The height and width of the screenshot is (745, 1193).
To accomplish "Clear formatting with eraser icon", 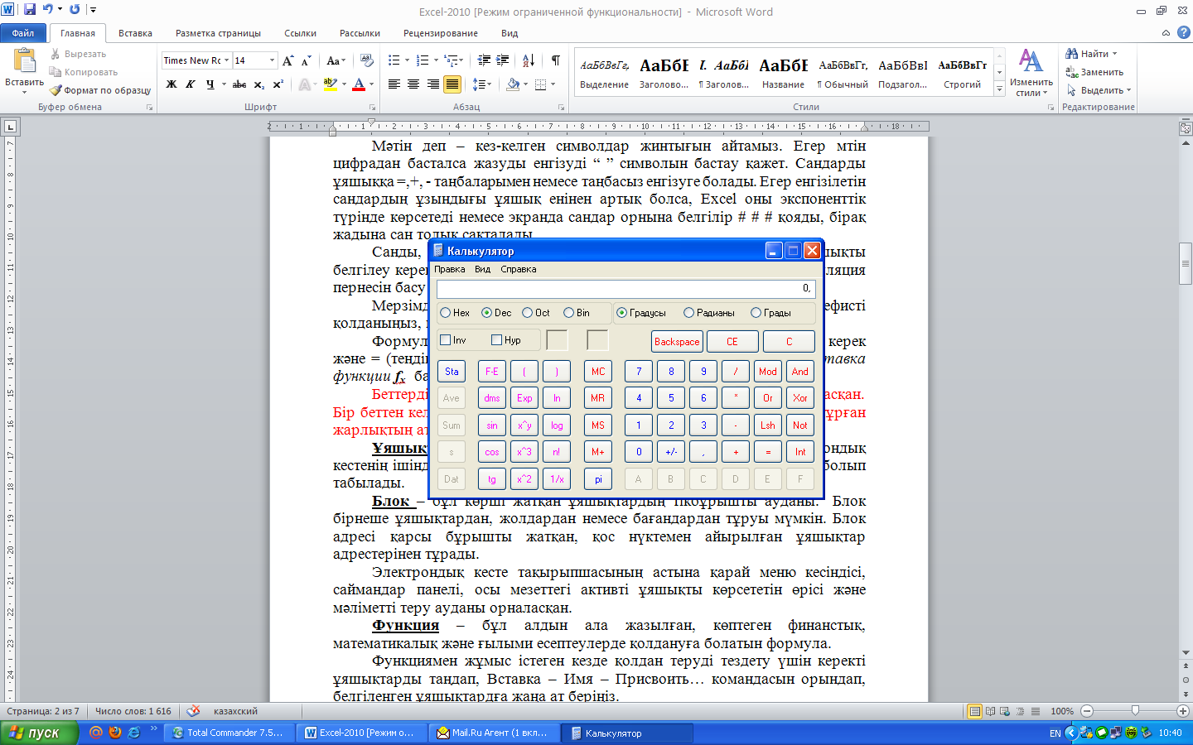I will coord(367,60).
